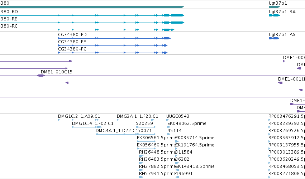Open the RP003137955 EST label
Image resolution: width=305 pixels, height=179 pixels.
[287, 145]
